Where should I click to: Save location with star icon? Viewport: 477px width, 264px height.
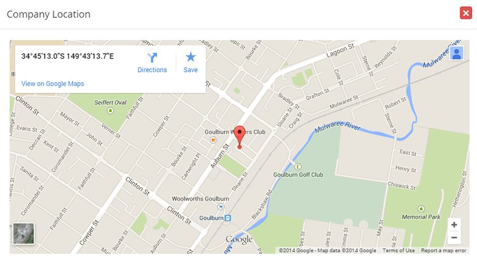click(x=190, y=57)
